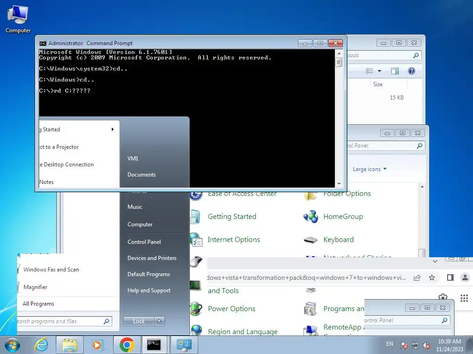Open the Getting Started link in Control Panel

pos(232,217)
